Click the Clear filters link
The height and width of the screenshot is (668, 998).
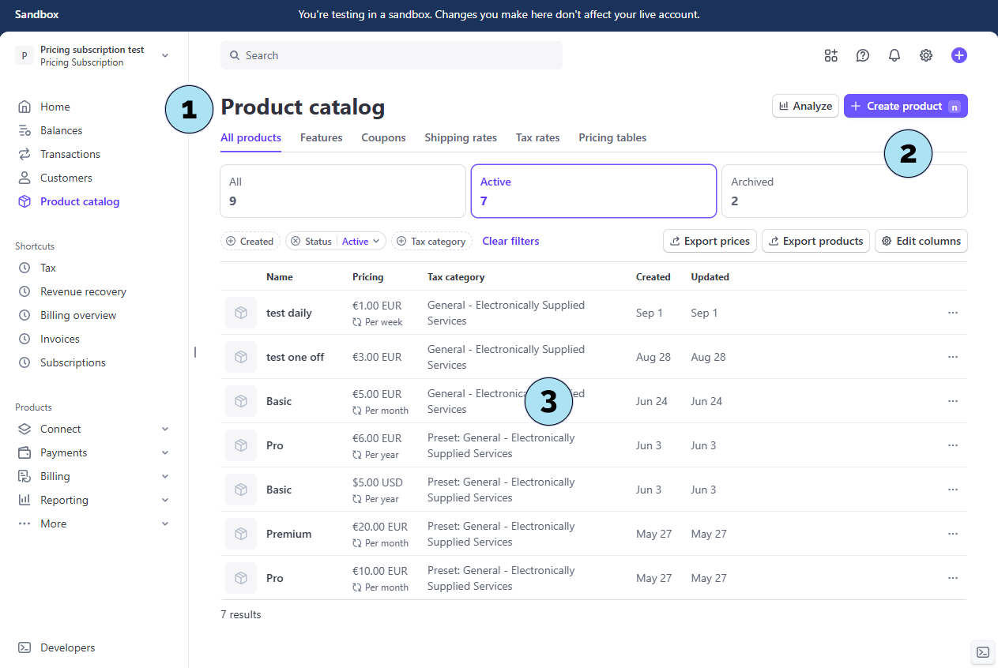tap(510, 241)
